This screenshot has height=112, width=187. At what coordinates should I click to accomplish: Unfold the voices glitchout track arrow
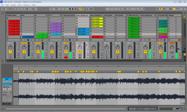click(x=155, y=15)
